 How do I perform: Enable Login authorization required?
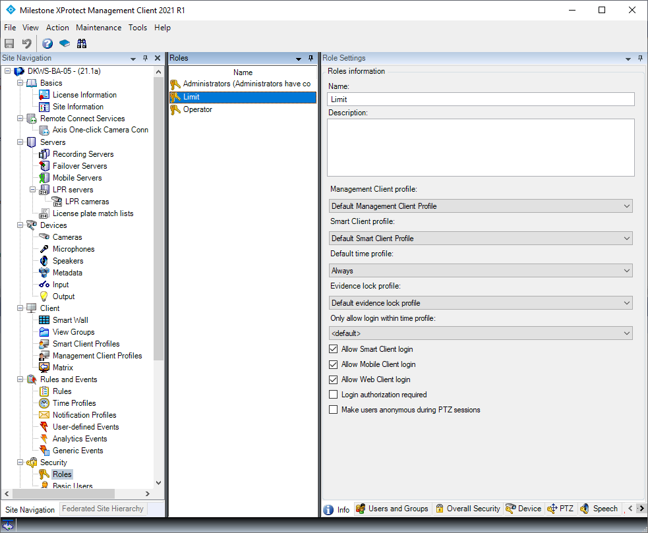(333, 395)
